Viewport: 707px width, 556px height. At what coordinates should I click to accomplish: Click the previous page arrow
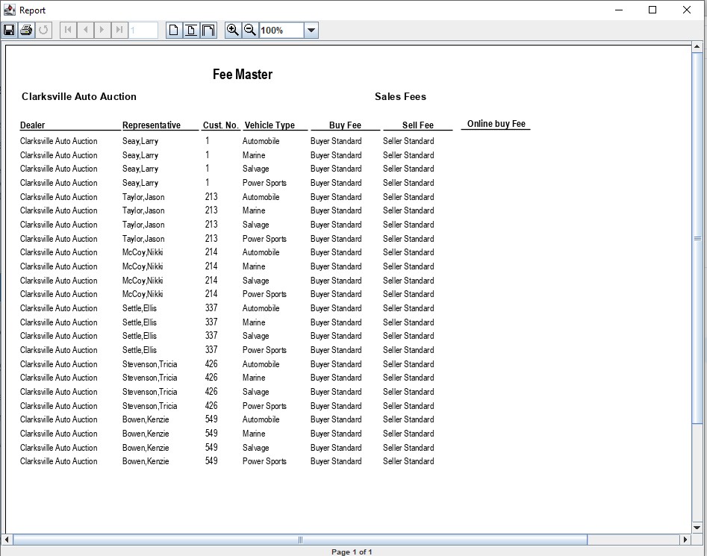coord(86,30)
